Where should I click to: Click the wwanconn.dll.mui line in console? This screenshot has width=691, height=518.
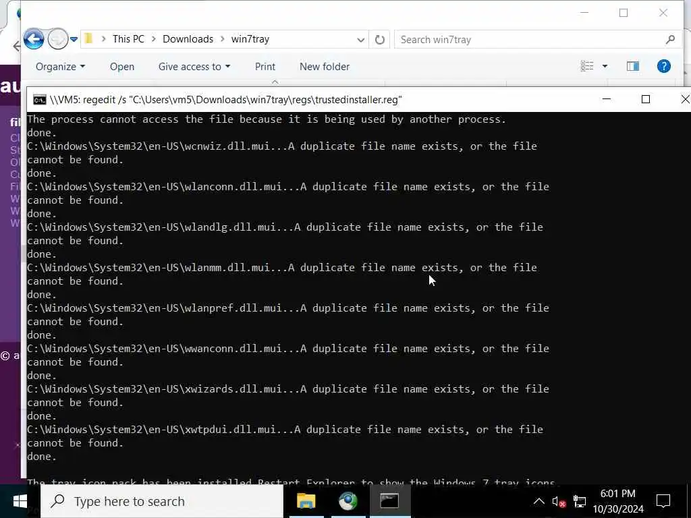pos(288,349)
